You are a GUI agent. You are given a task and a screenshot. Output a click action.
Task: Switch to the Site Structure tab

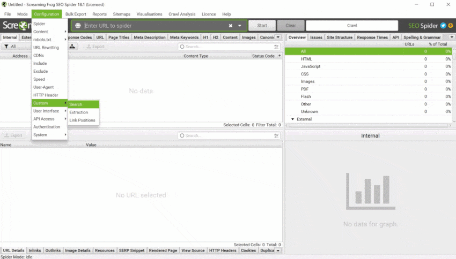point(340,37)
